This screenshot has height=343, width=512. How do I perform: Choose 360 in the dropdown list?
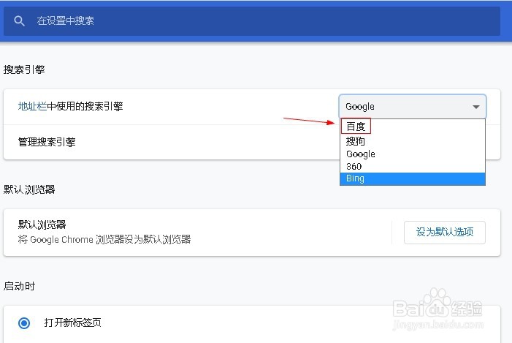click(413, 166)
